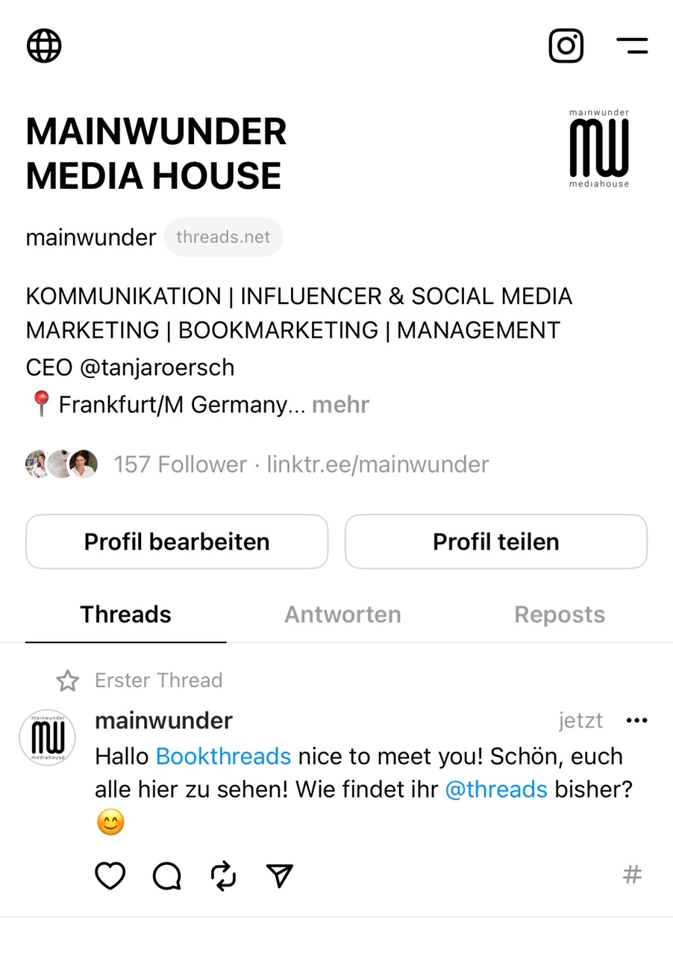Share the thread with the paper plane icon
The height and width of the screenshot is (956, 673).
pyautogui.click(x=280, y=875)
